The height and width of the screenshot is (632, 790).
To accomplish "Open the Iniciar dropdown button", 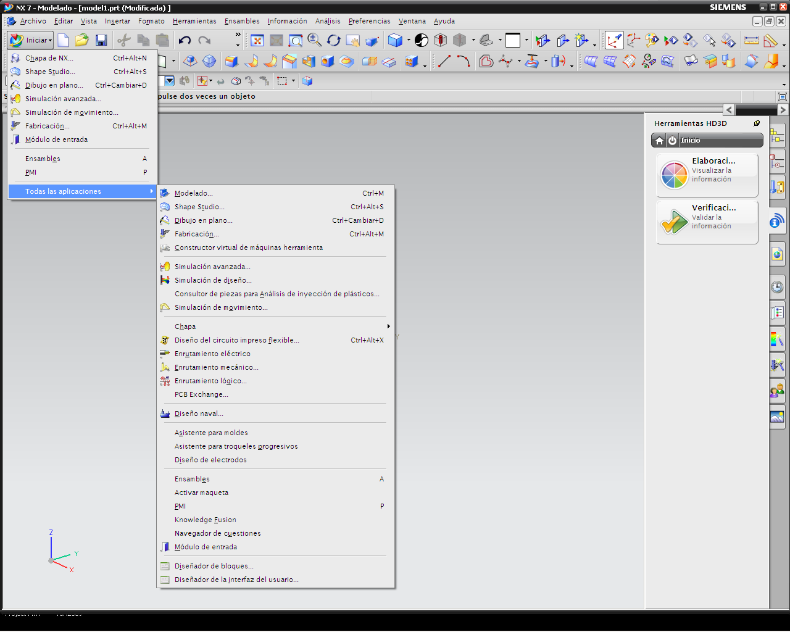I will (x=30, y=41).
